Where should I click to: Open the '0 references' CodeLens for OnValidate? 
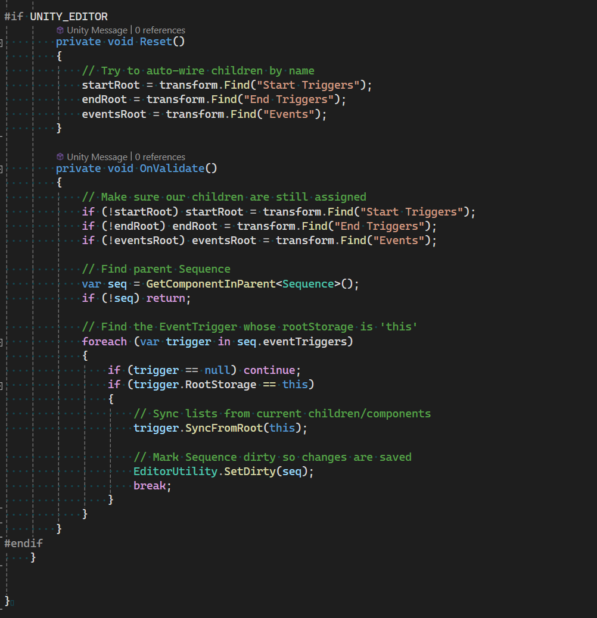(159, 157)
